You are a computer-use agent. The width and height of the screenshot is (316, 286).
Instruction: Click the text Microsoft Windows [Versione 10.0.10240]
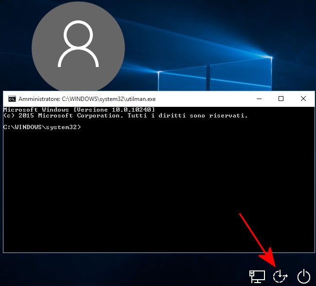[x=79, y=110]
